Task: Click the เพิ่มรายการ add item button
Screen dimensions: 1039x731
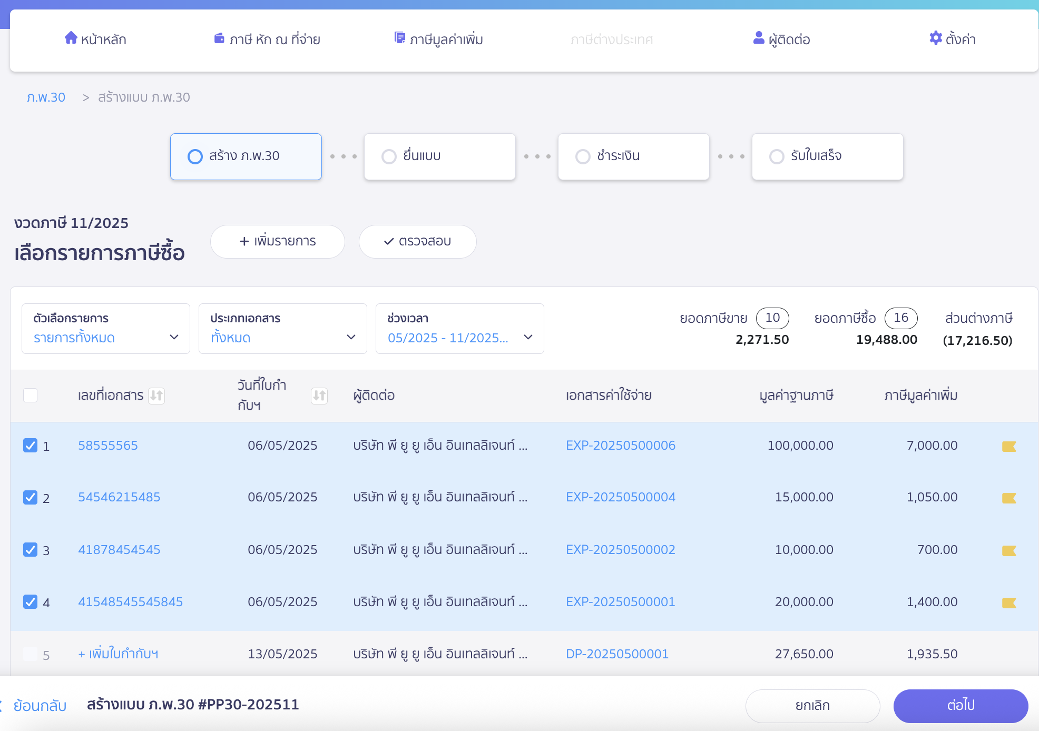Action: (278, 242)
